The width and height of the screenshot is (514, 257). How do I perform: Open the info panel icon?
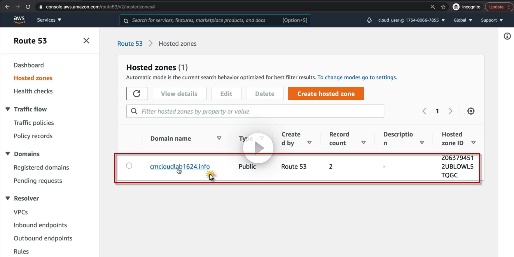click(x=507, y=36)
